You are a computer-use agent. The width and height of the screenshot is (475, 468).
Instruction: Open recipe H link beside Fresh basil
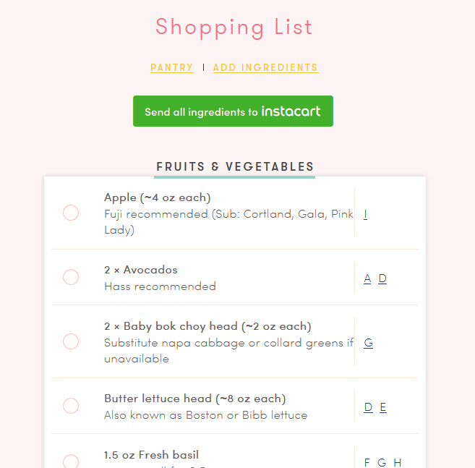pyautogui.click(x=397, y=463)
